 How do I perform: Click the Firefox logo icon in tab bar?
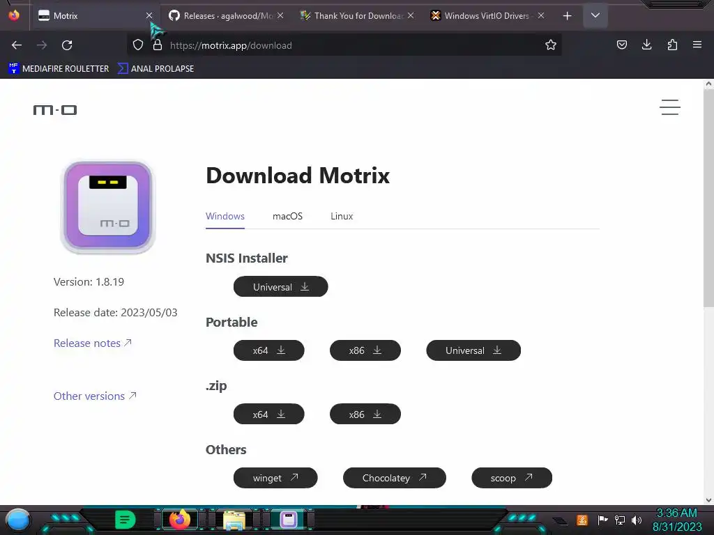[x=14, y=15]
